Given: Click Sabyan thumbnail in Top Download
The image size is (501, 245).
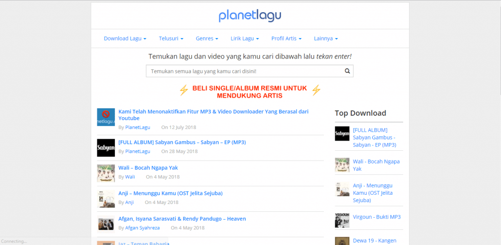Looking at the screenshot, I should [x=342, y=134].
